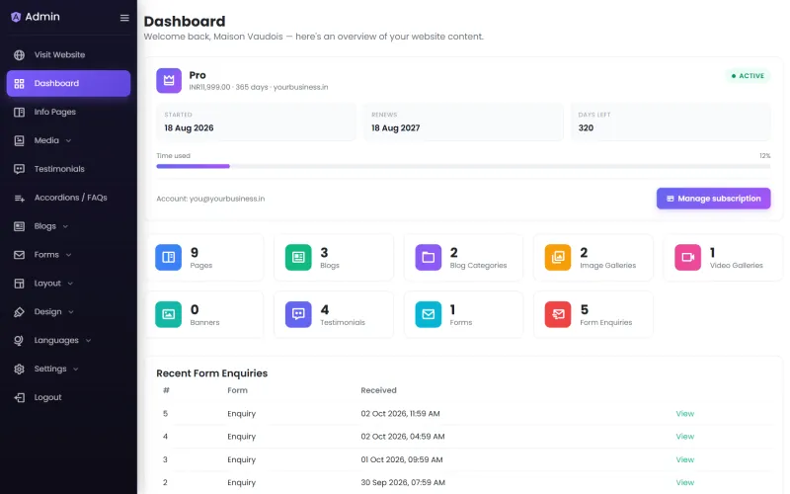This screenshot has width=790, height=494.
Task: Click the Manage subscription button
Action: 713,199
